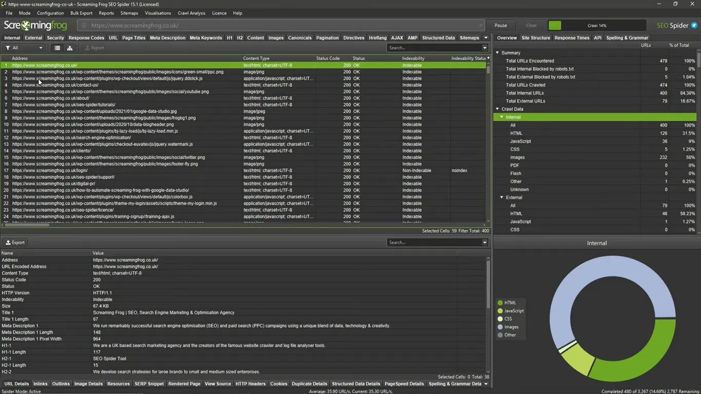Click the Crawl 14% progress bar
This screenshot has height=394, width=701.
pyautogui.click(x=596, y=25)
